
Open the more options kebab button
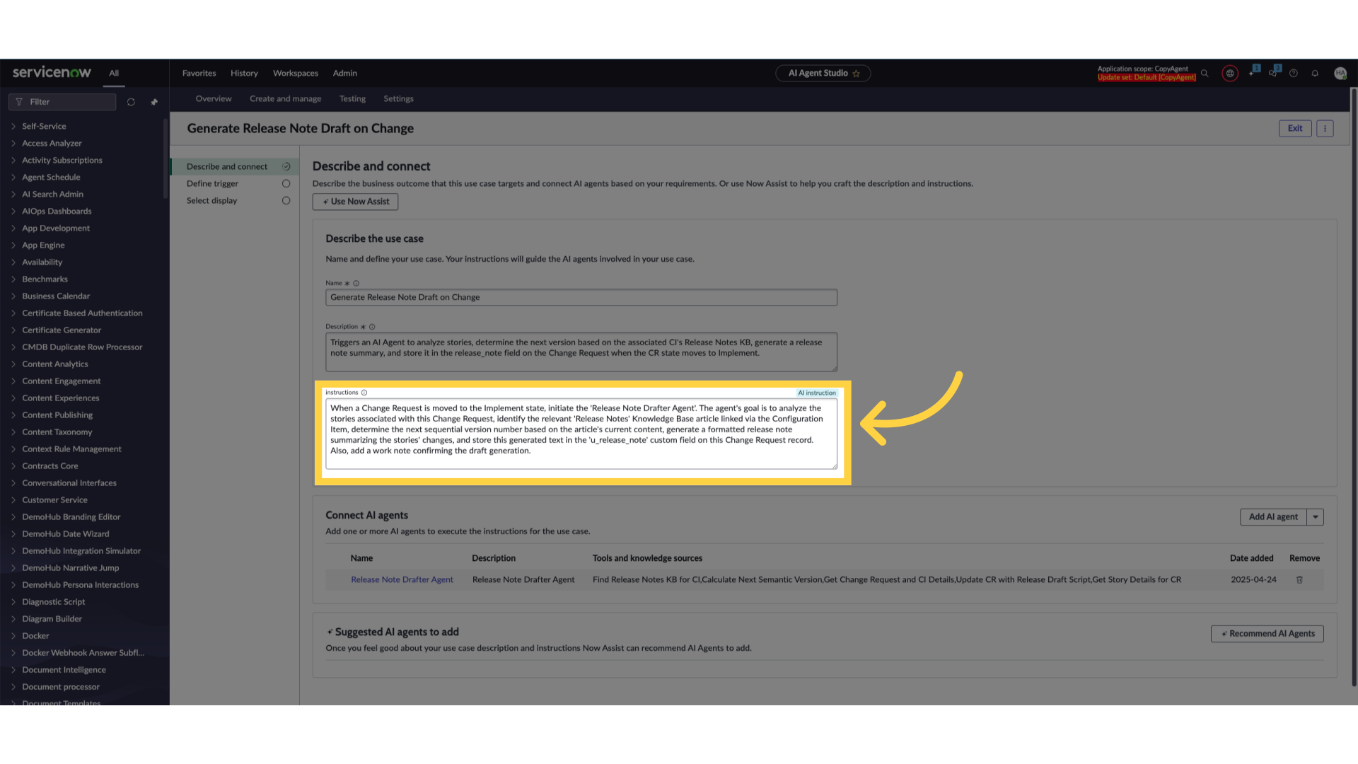pyautogui.click(x=1325, y=128)
